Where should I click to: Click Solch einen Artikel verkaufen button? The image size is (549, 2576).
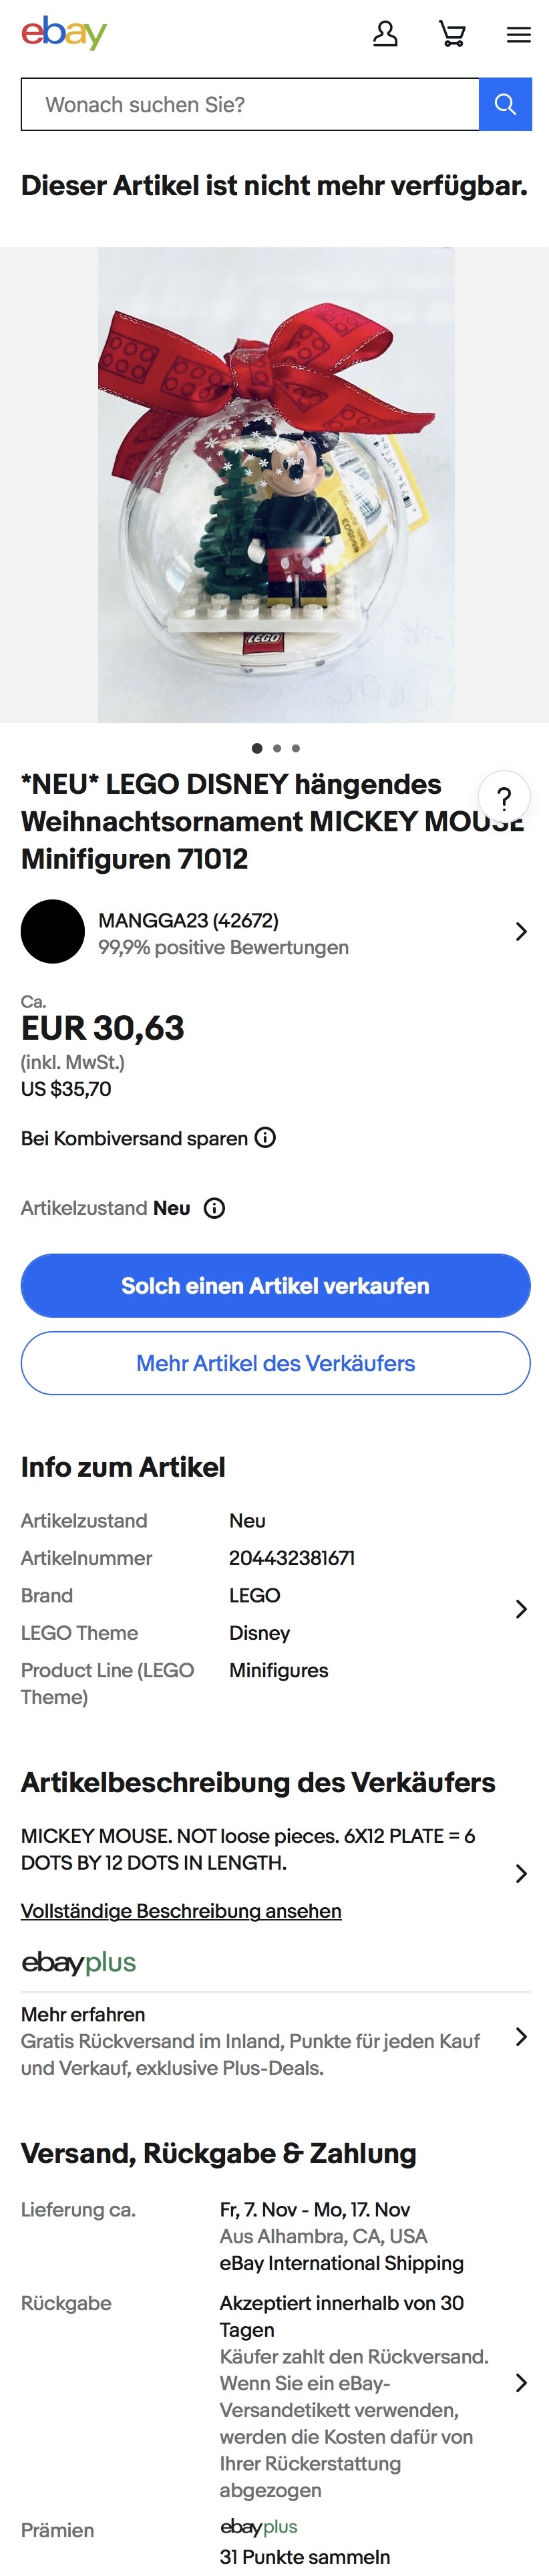[x=275, y=1285]
